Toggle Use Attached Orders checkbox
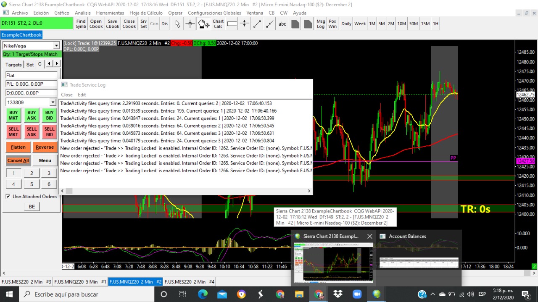The height and width of the screenshot is (302, 538). point(8,196)
